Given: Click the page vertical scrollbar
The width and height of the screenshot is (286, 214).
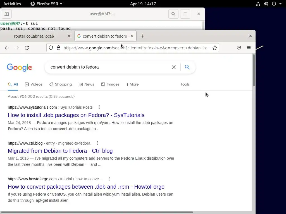Looking at the screenshot, I should coord(254,70).
